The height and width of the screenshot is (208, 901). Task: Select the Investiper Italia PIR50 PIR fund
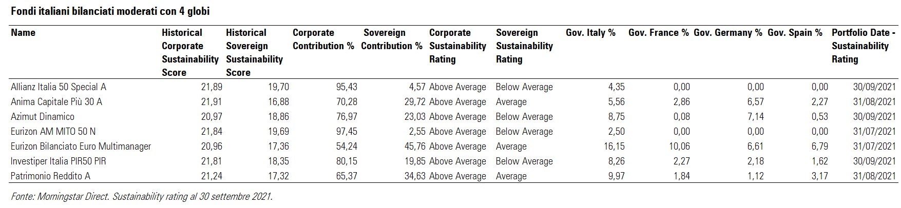[59, 161]
